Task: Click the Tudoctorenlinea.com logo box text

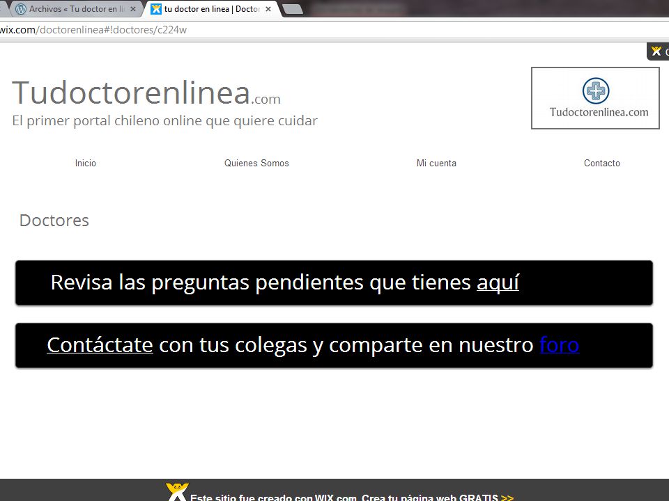Action: (x=599, y=112)
